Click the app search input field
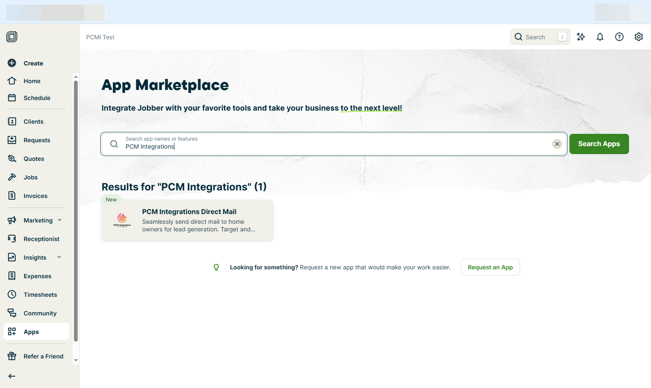The height and width of the screenshot is (388, 651). point(334,144)
